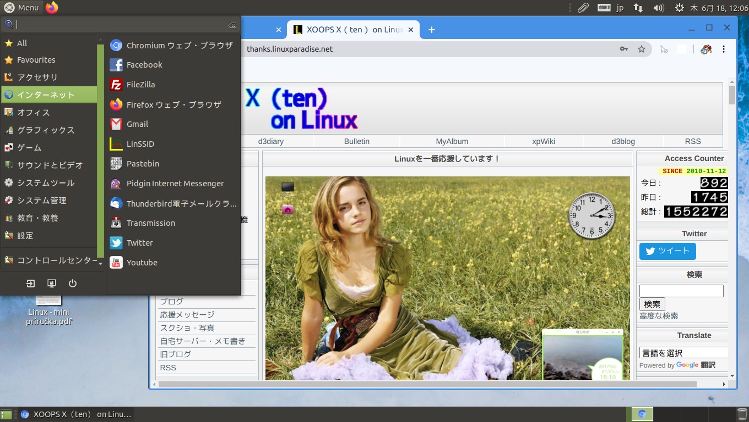Open 高度な検索 advanced search link

coord(659,316)
